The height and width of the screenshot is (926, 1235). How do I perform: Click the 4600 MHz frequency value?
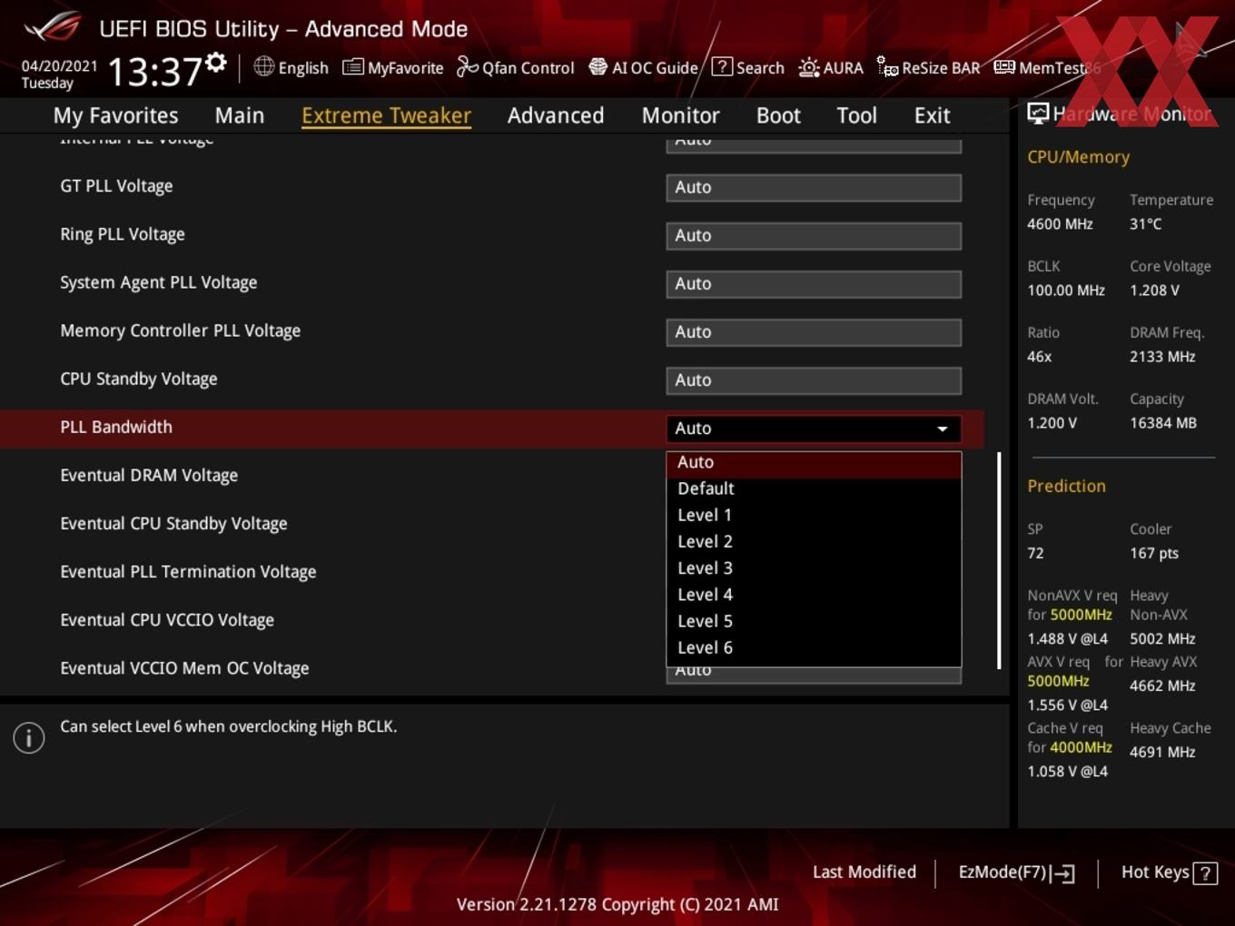(x=1060, y=224)
